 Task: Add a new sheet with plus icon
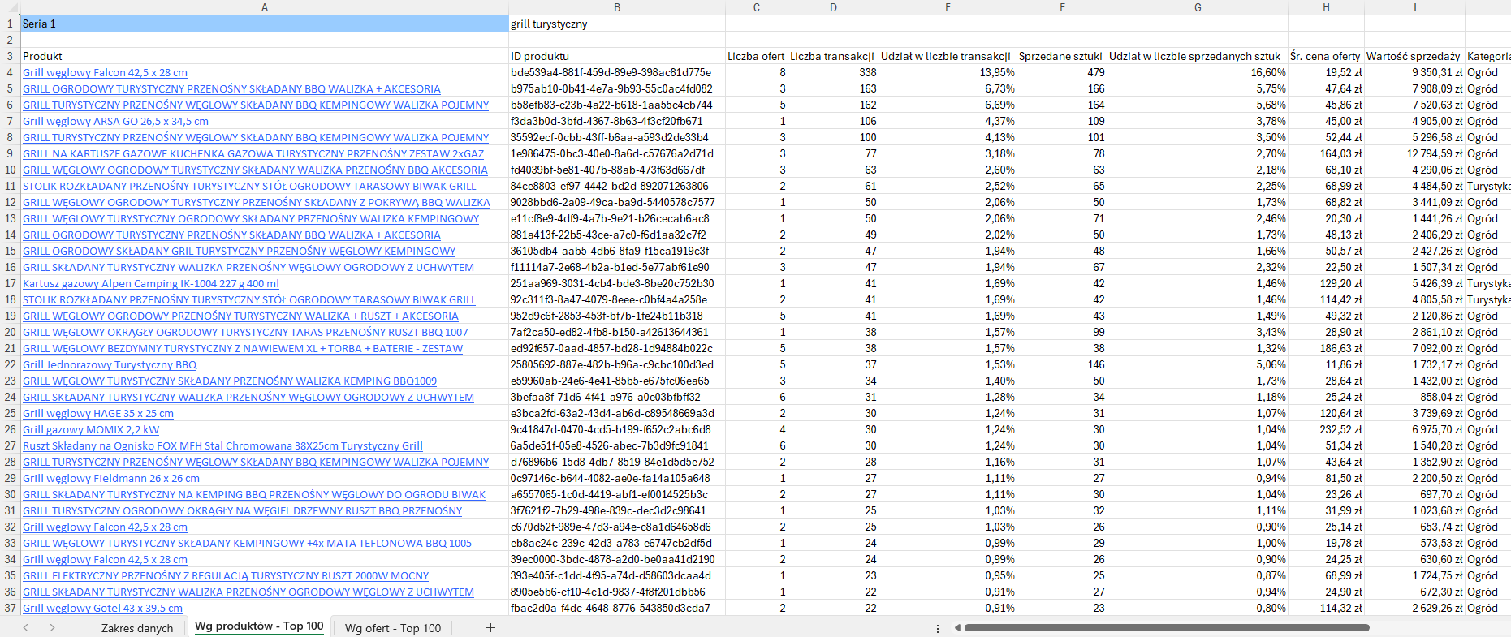[490, 627]
